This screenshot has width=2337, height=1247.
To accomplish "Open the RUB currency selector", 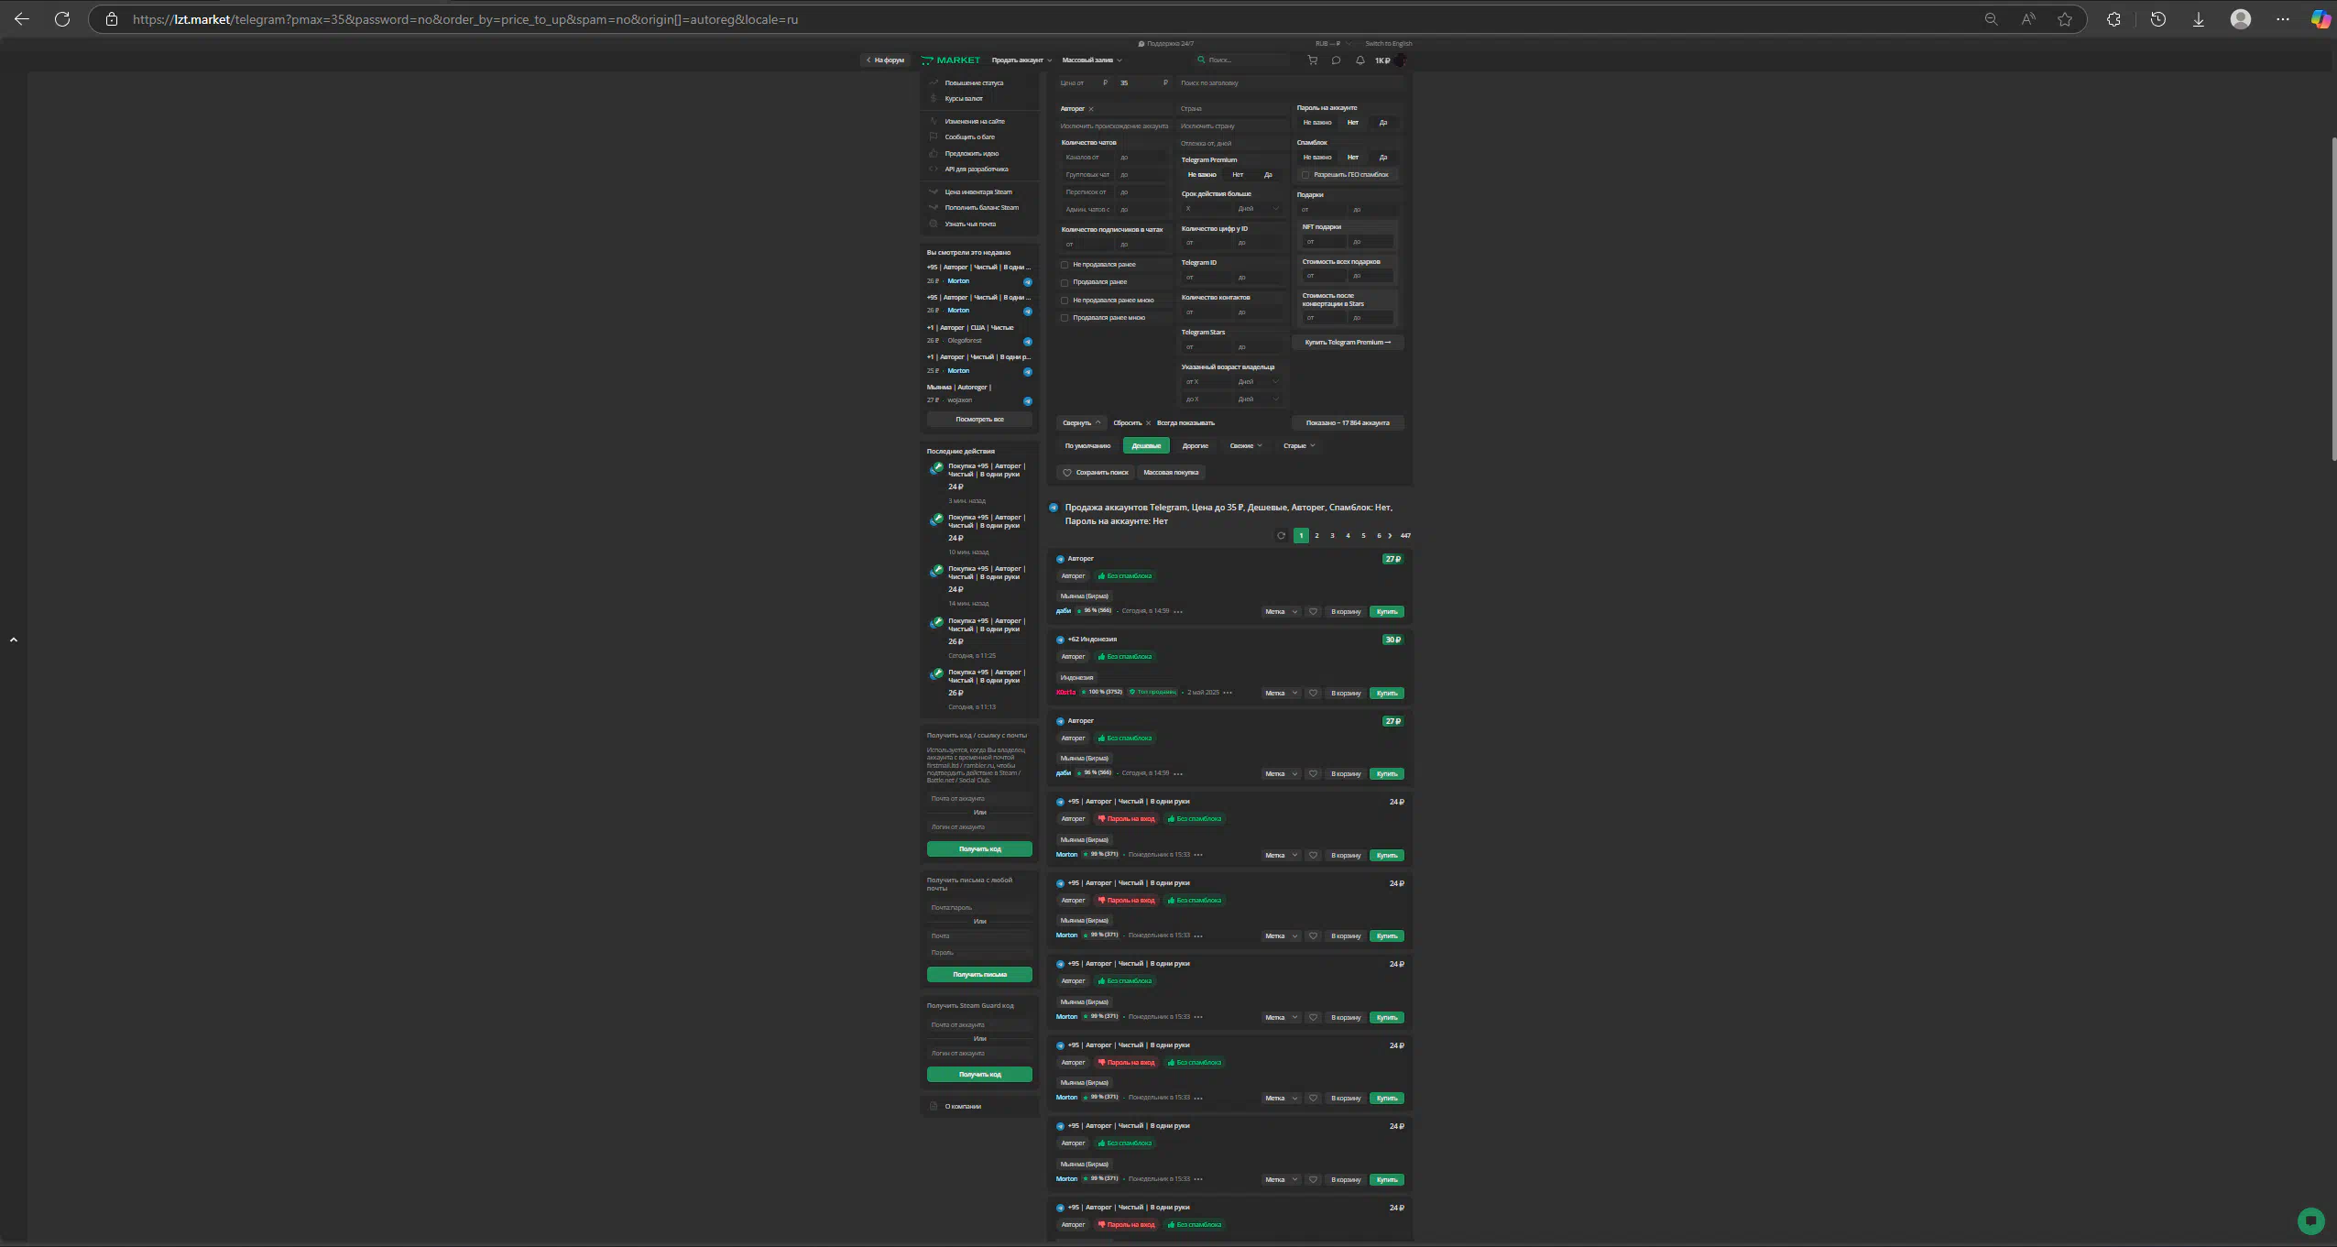I will point(1333,44).
